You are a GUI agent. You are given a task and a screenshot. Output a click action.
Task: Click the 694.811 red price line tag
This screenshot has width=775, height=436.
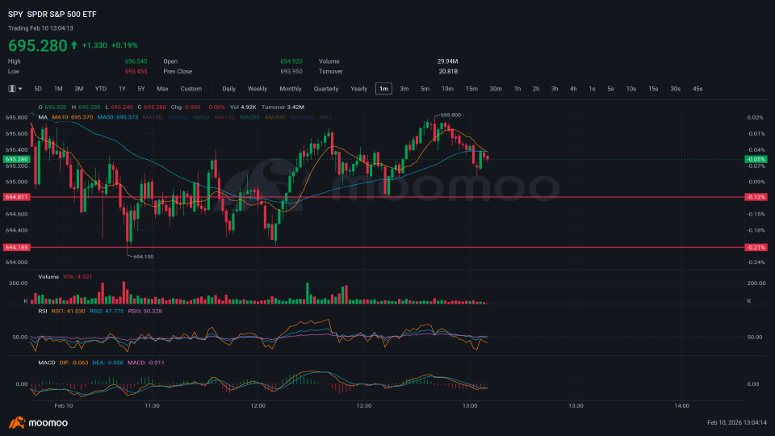tap(16, 197)
